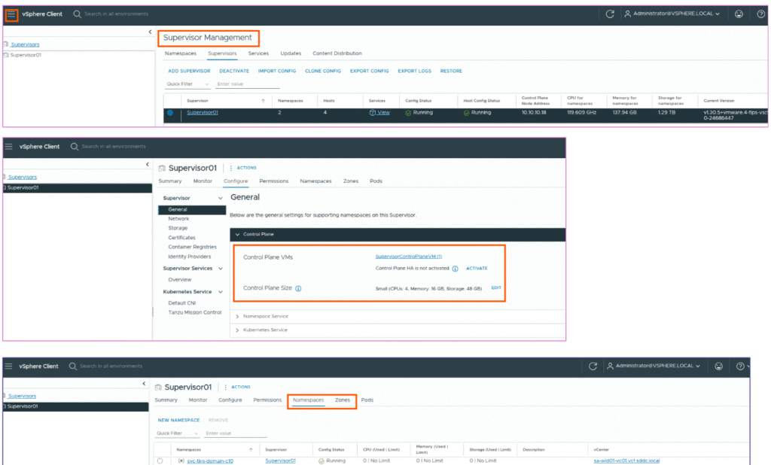Click the EDIT link for Control Plane Size

(x=495, y=288)
